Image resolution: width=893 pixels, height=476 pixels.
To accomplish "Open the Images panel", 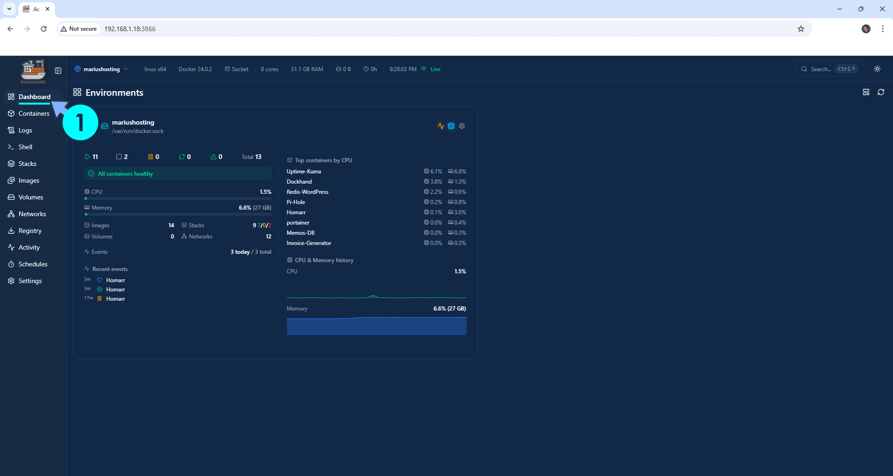I will pos(28,180).
